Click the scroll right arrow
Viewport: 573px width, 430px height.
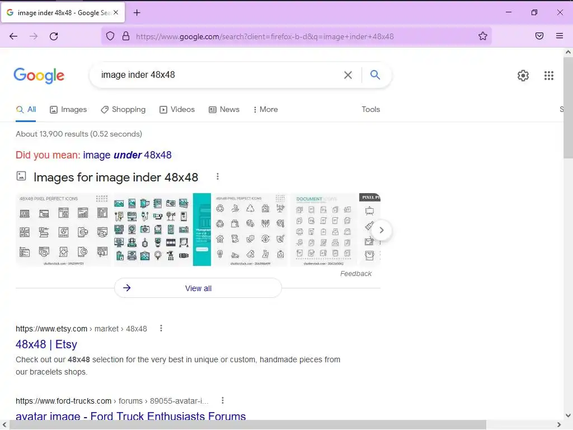click(559, 425)
